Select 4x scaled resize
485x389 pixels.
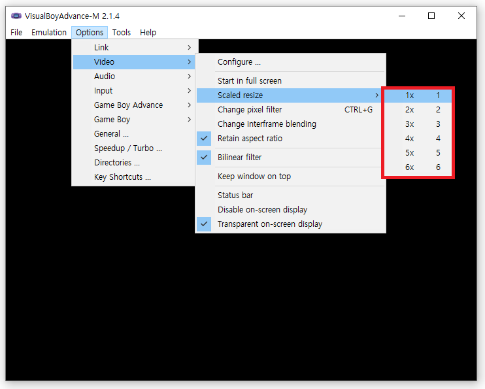pyautogui.click(x=418, y=139)
